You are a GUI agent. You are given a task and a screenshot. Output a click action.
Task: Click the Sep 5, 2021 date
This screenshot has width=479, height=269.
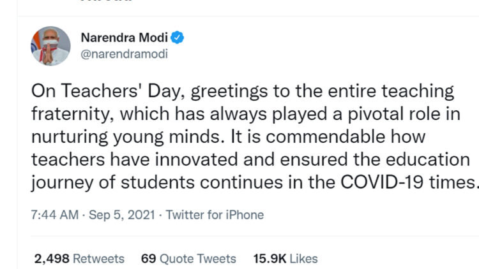122,215
